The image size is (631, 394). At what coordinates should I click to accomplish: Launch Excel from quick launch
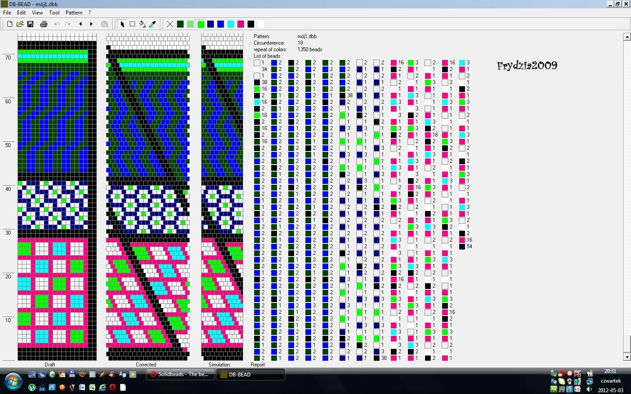(x=92, y=387)
